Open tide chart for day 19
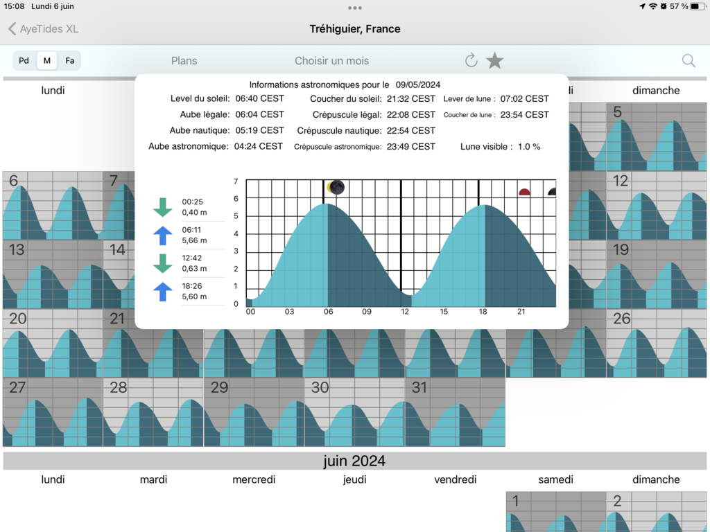This screenshot has height=532, width=710. click(657, 274)
